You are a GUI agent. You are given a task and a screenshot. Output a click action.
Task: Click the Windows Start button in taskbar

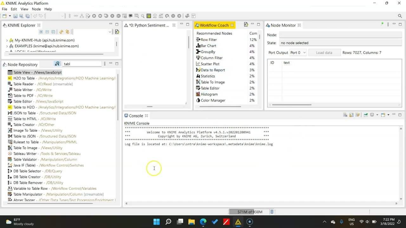tap(157, 222)
